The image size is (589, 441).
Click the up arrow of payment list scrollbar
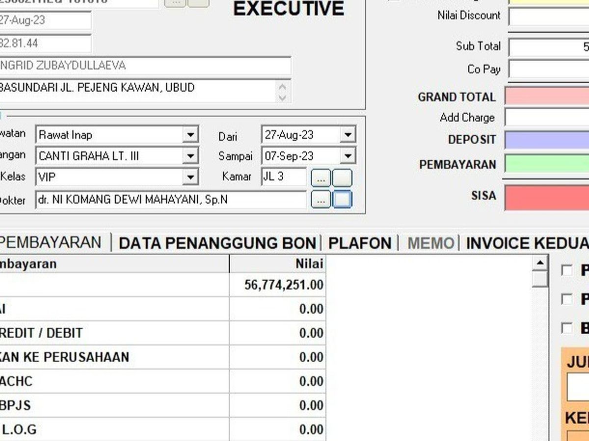click(540, 263)
